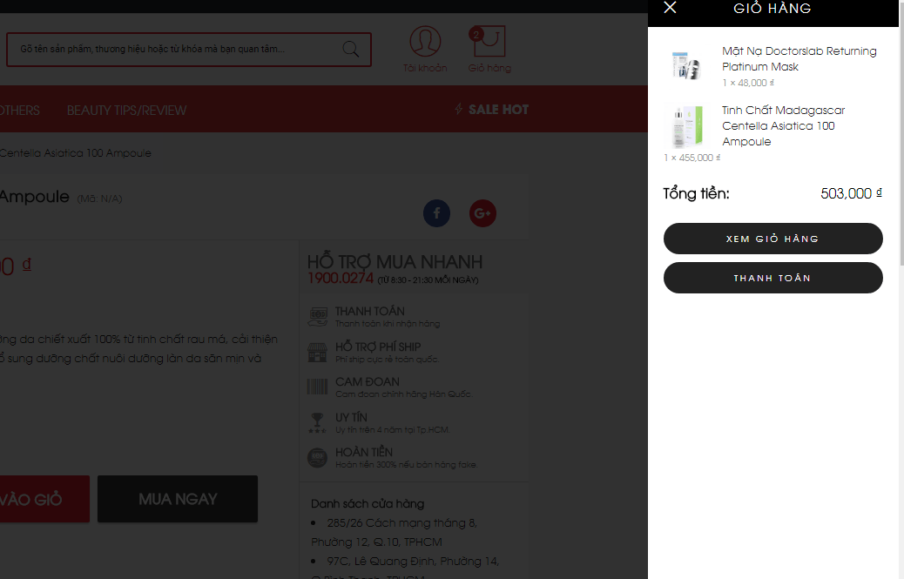Image resolution: width=904 pixels, height=579 pixels.
Task: Click the HỖ TRỢ PHÍ SHIP store icon
Action: tap(317, 352)
